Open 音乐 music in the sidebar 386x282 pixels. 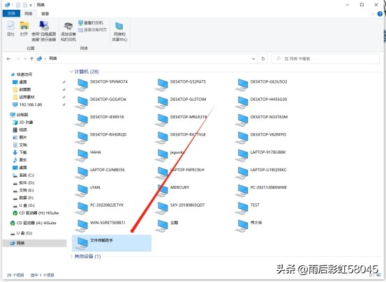coord(23,160)
